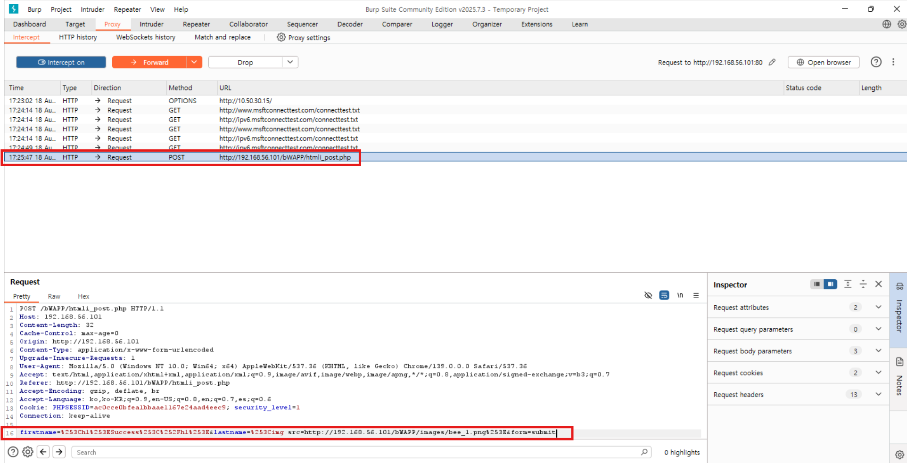Open the Drop dropdown arrow

coord(290,62)
